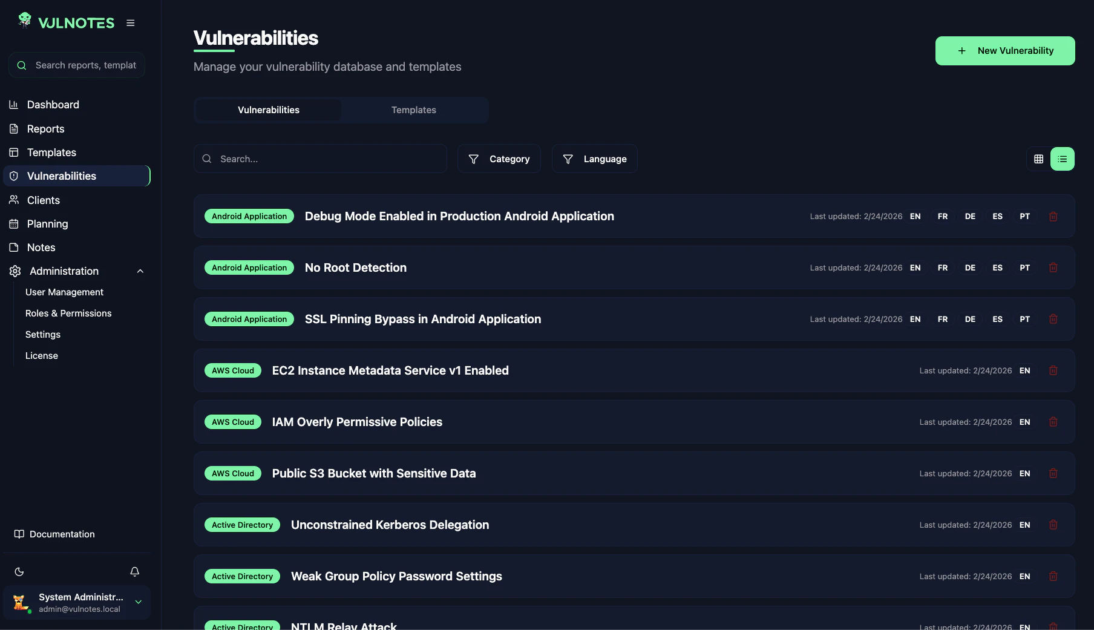Image resolution: width=1094 pixels, height=630 pixels.
Task: Open the License page
Action: tap(42, 356)
